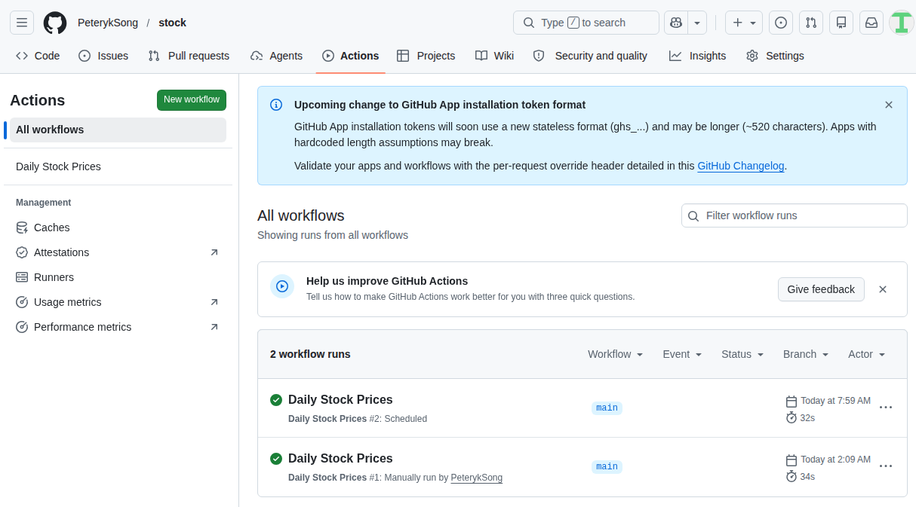Click success check icon of run #2
The image size is (916, 507).
(276, 399)
